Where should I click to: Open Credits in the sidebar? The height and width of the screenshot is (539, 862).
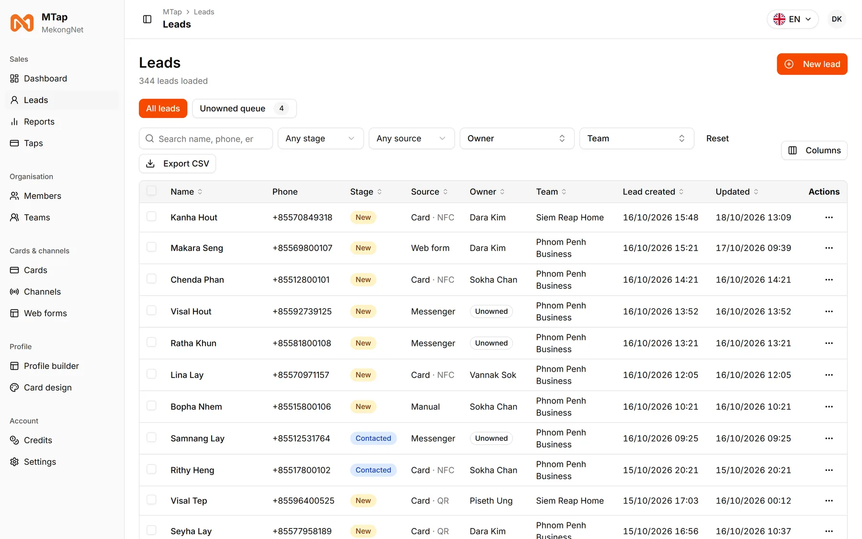coord(62,440)
